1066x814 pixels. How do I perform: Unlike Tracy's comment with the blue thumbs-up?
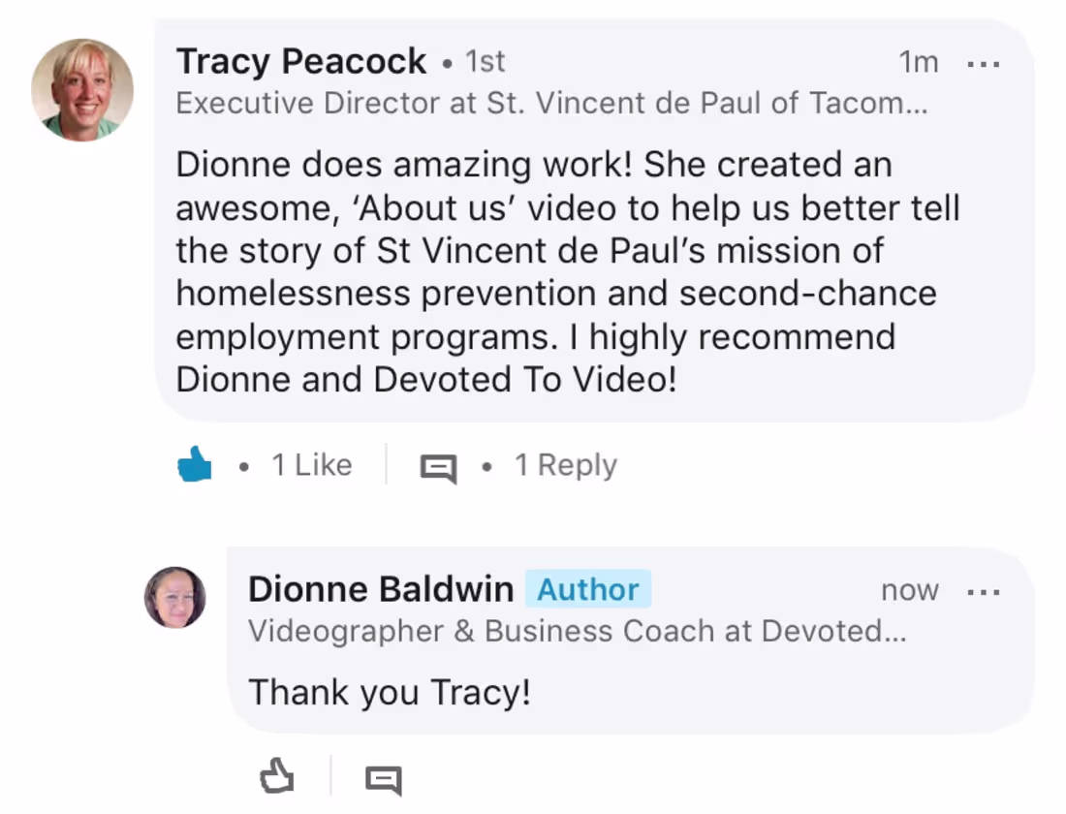195,466
